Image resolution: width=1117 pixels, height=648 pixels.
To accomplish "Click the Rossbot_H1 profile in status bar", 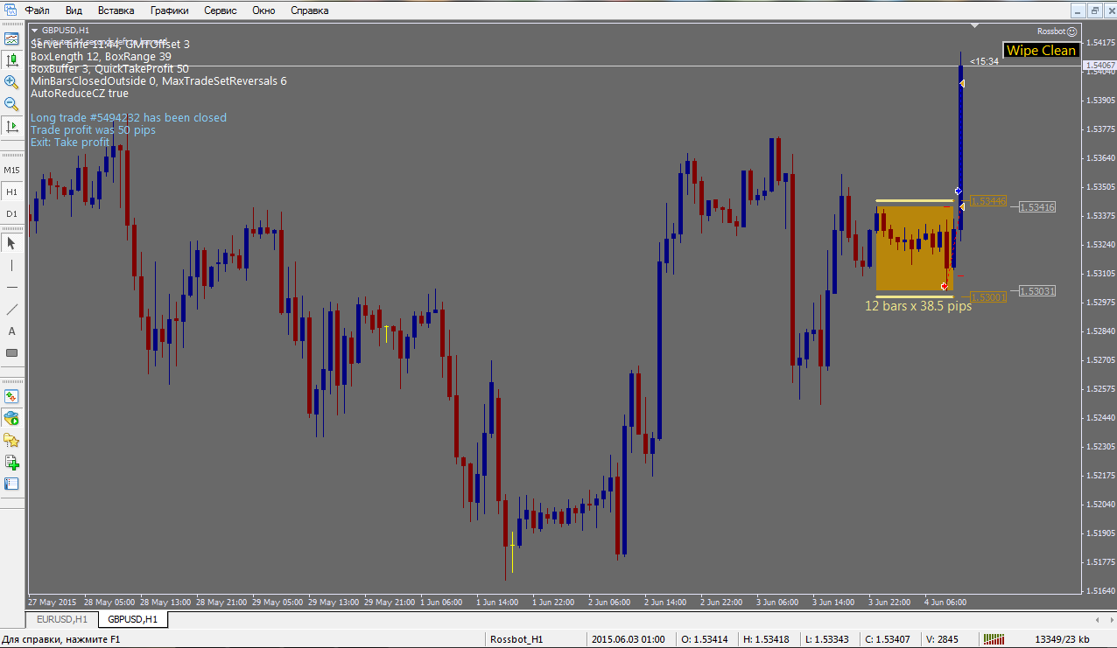I will coord(516,639).
